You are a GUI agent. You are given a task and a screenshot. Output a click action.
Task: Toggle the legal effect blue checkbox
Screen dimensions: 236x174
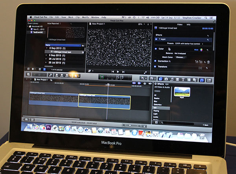point(156,39)
